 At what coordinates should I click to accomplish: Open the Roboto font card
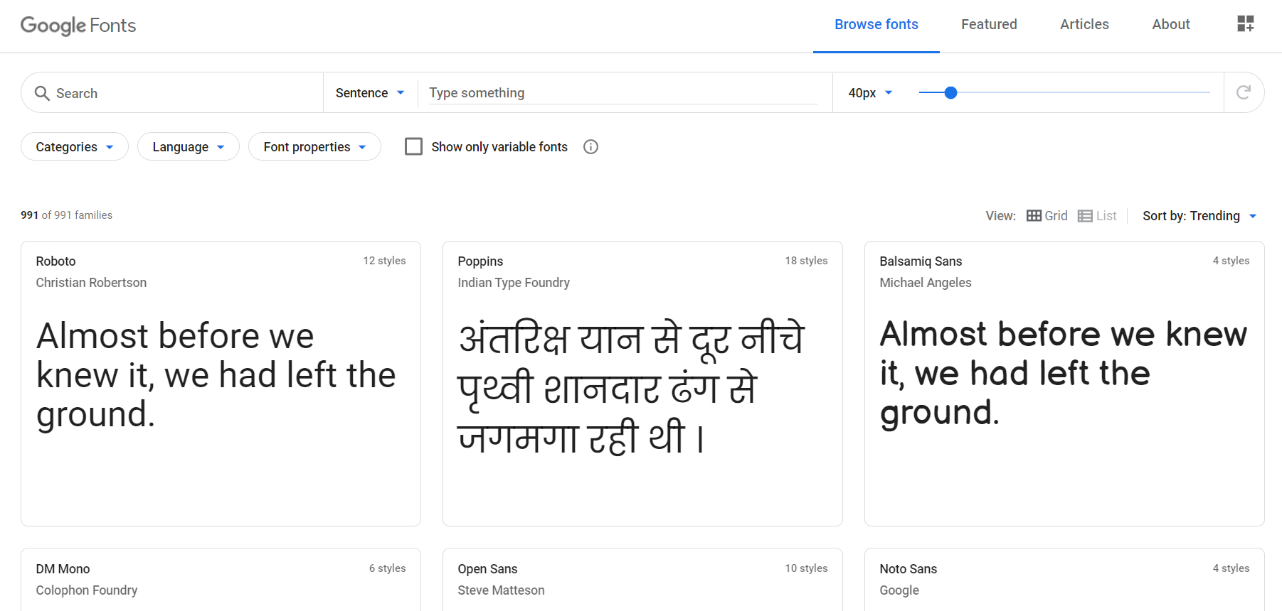pyautogui.click(x=221, y=384)
